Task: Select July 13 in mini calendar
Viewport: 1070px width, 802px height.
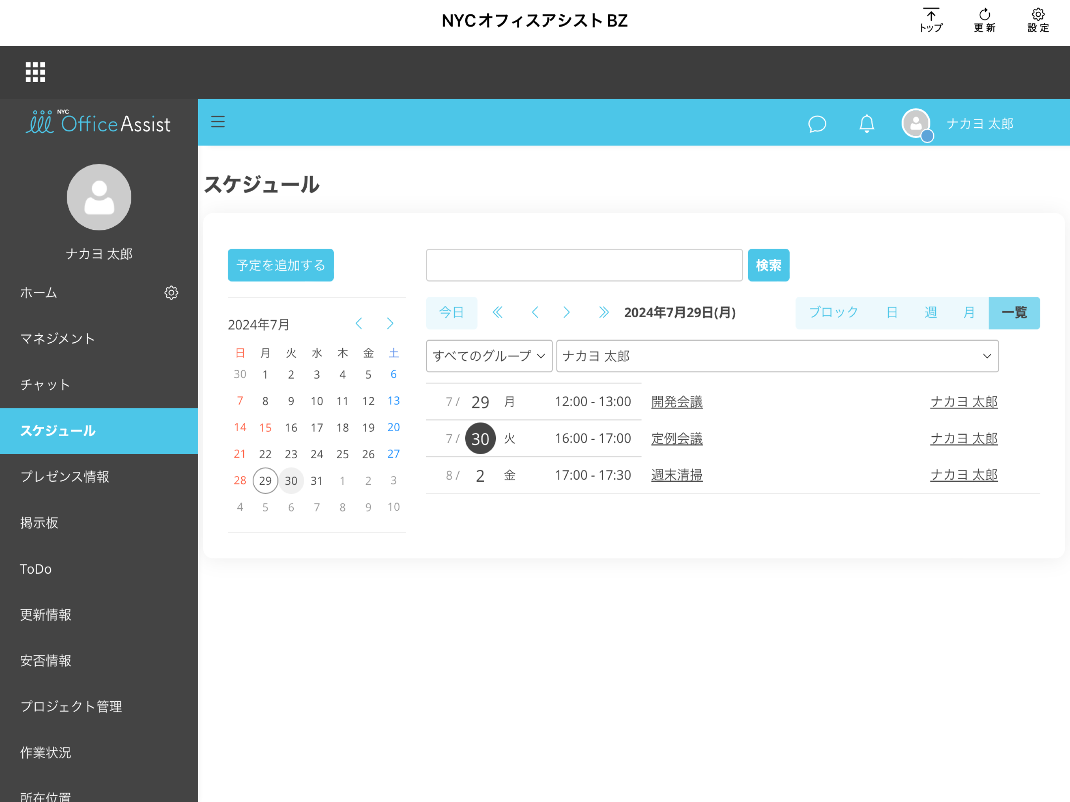Action: [393, 401]
